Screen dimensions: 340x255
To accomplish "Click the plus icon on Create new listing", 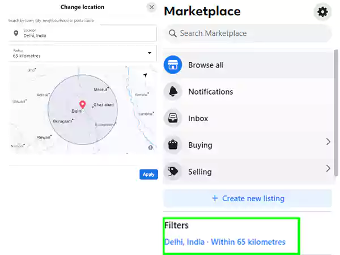I will pos(215,198).
